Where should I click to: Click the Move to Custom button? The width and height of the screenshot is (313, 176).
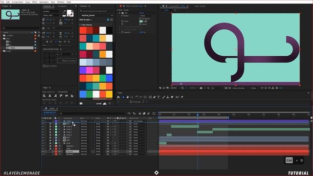67,61
